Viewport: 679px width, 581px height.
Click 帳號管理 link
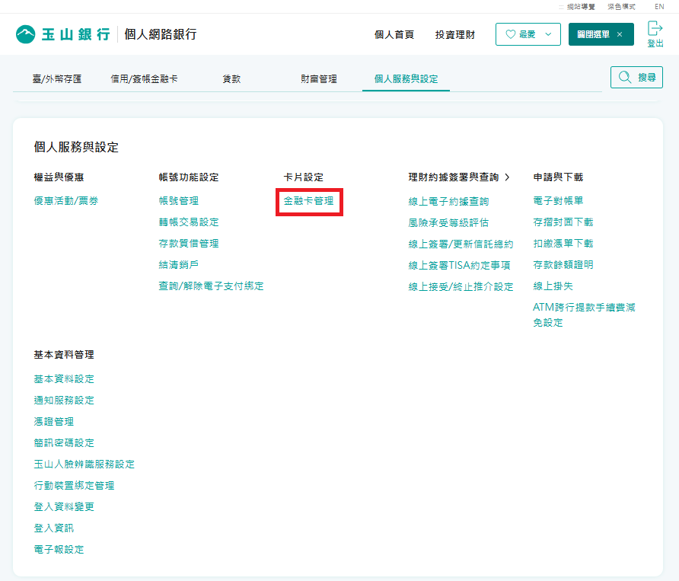point(179,201)
